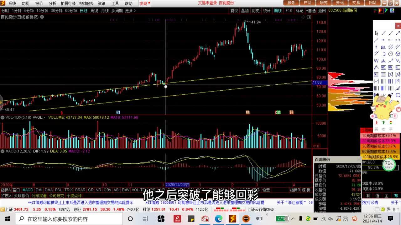Click the Windows Start button
Viewport: 401px width, 225px height.
(x=7, y=219)
